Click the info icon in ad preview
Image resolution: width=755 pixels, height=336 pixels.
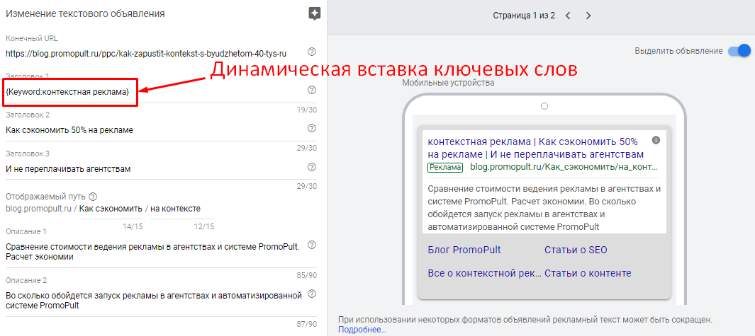(656, 140)
